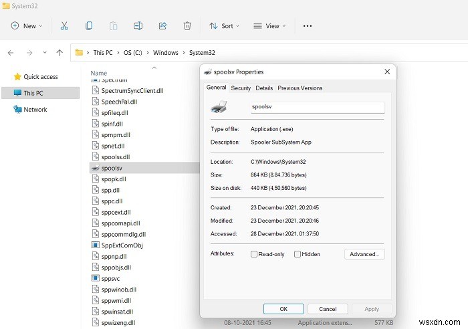
Task: Click OS (C:) in the address path
Action: pos(133,53)
